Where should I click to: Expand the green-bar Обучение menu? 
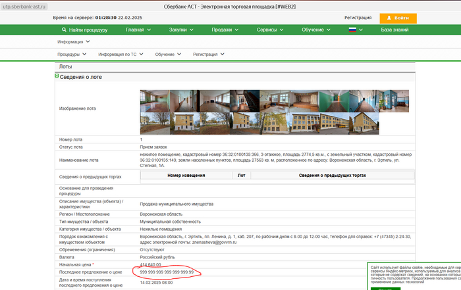tap(315, 30)
